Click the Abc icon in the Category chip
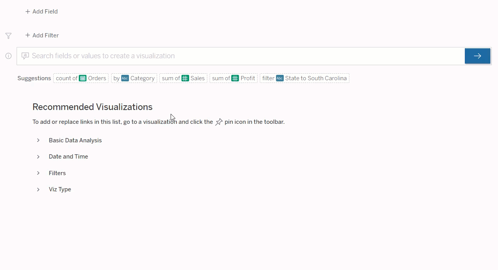Screen dimensions: 498x270 tap(125, 78)
